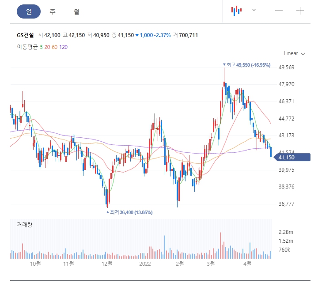Toggle the 60-day moving average
The height and width of the screenshot is (294, 318).
point(55,47)
